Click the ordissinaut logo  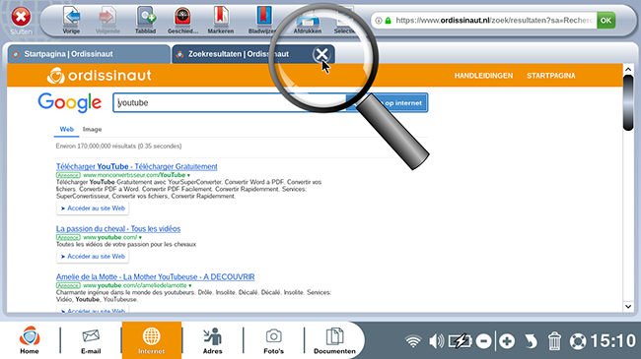coord(99,76)
